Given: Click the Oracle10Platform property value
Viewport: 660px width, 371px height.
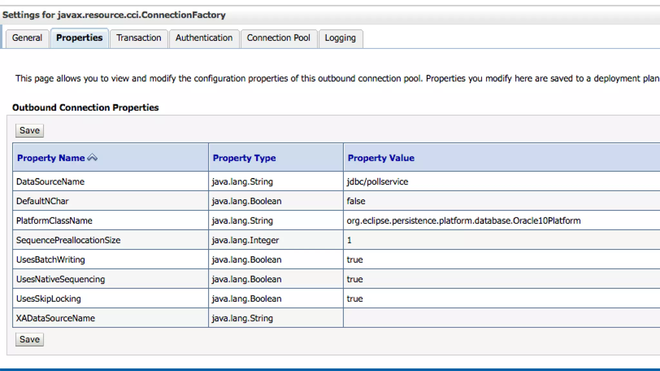Looking at the screenshot, I should [463, 221].
